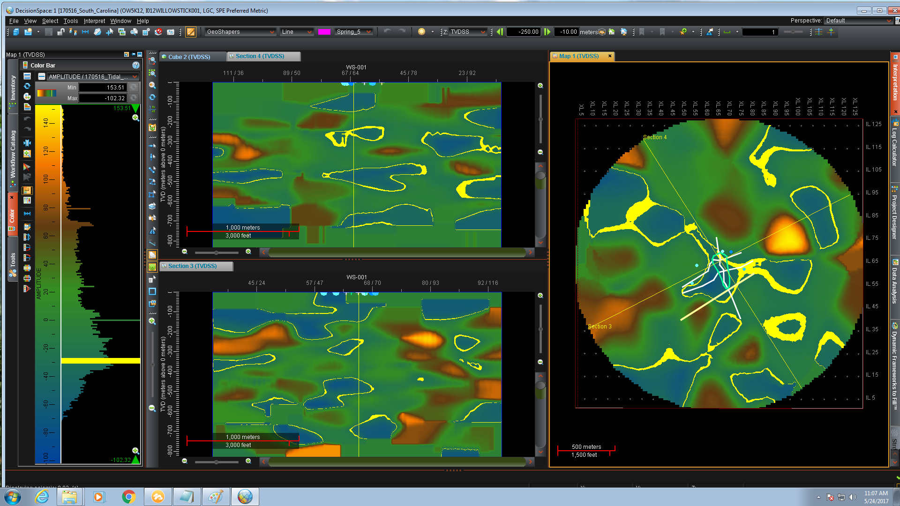Reset the Min value with its refresh button
Image resolution: width=900 pixels, height=506 pixels.
tap(134, 87)
